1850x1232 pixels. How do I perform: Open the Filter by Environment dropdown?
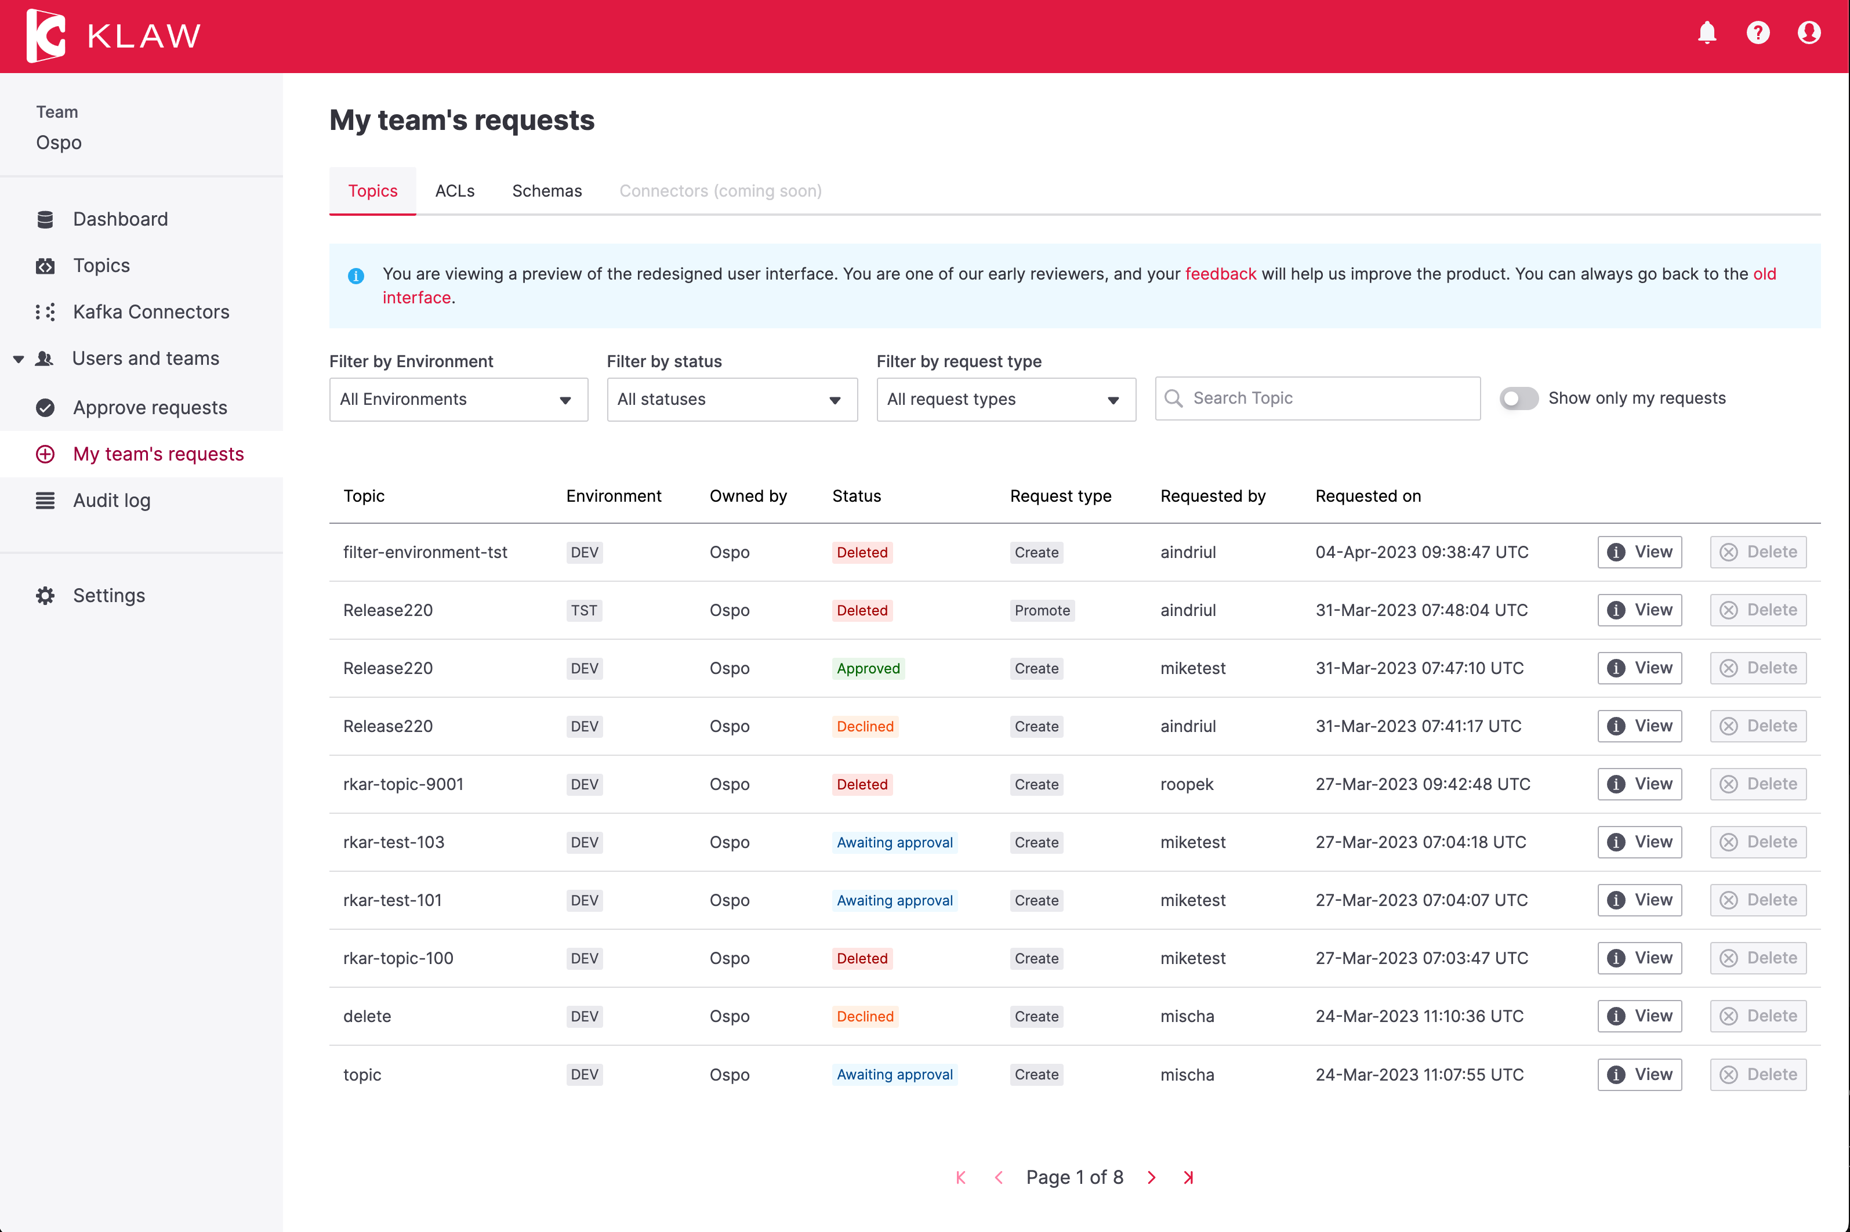pos(458,399)
